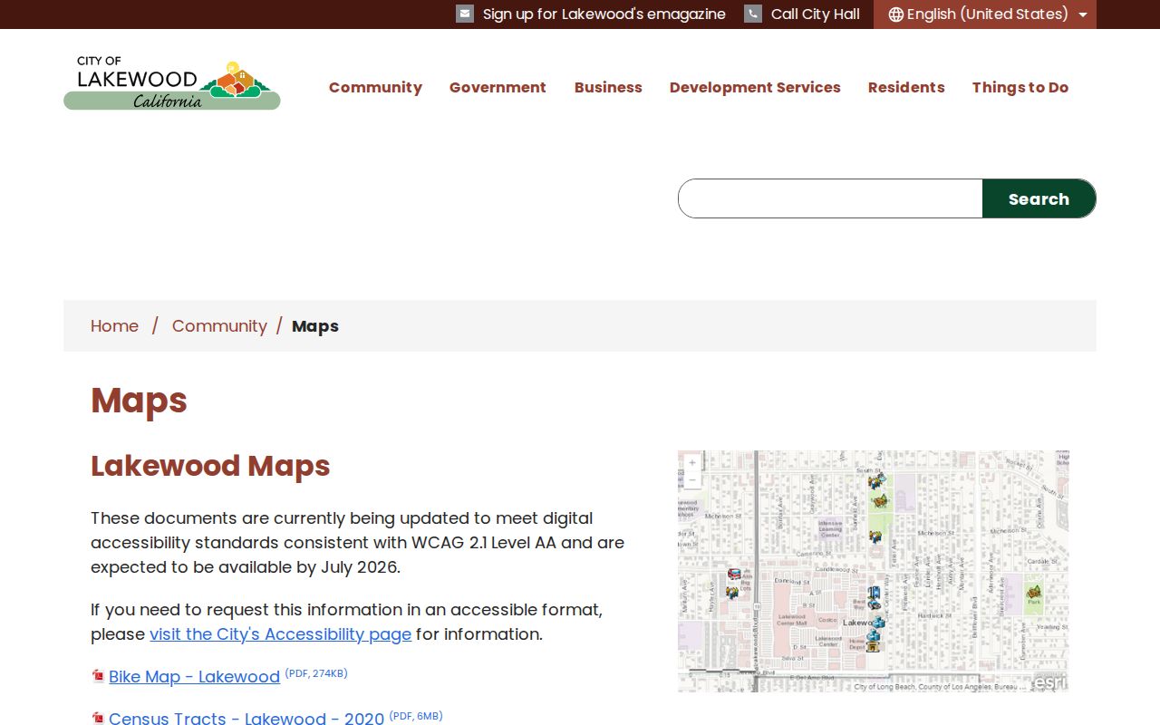
Task: Click the globe icon in the language selector
Action: (896, 14)
